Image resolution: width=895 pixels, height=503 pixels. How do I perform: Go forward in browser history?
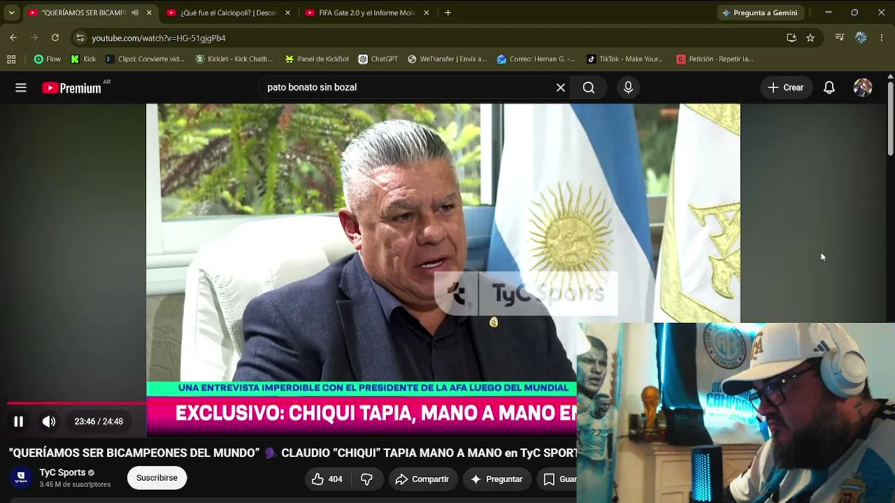(x=34, y=38)
